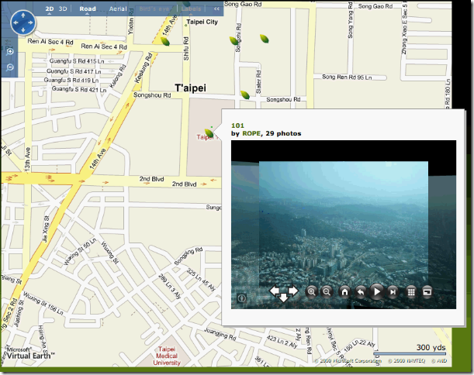The height and width of the screenshot is (375, 474).
Task: Click the Shifu Rd label
Action: tap(186, 48)
